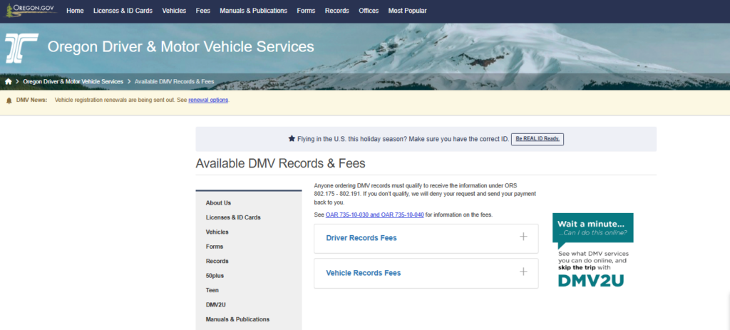Select 50plus in the sidebar
This screenshot has width=730, height=330.
215,276
